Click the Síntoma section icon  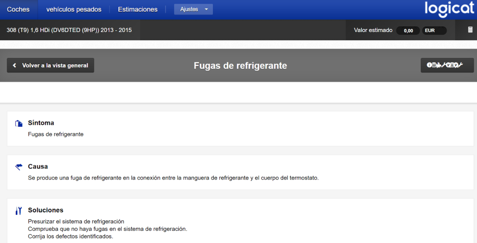point(19,123)
